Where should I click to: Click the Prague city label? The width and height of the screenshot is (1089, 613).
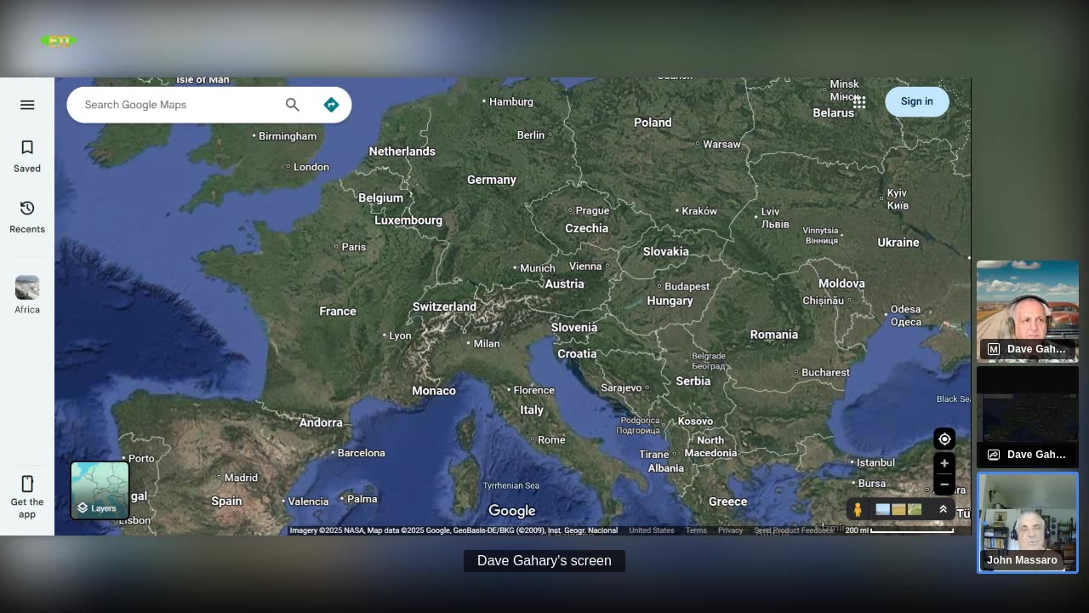pyautogui.click(x=593, y=210)
